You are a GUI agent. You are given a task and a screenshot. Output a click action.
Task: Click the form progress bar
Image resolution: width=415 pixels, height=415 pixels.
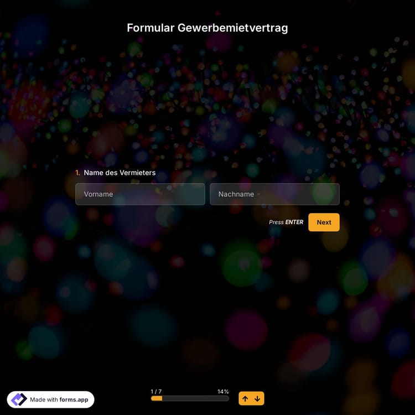point(190,398)
